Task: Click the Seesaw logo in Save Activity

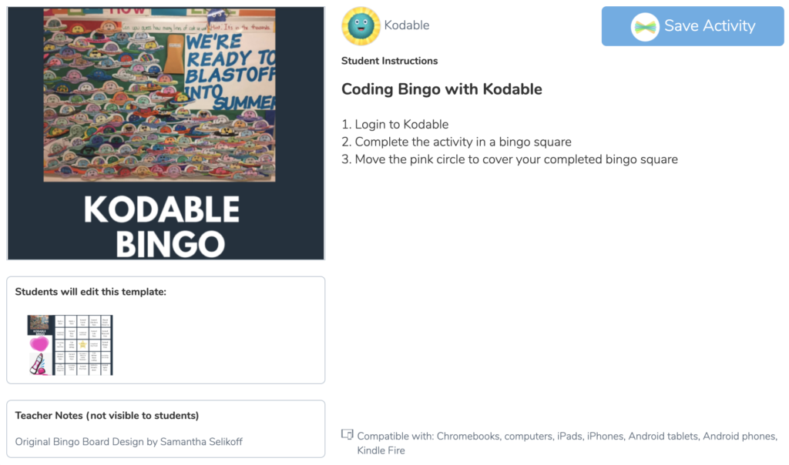Action: coord(645,27)
